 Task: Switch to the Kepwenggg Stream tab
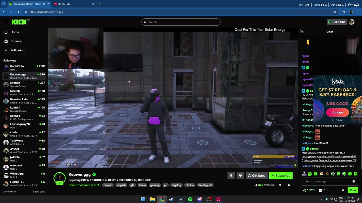(27, 4)
